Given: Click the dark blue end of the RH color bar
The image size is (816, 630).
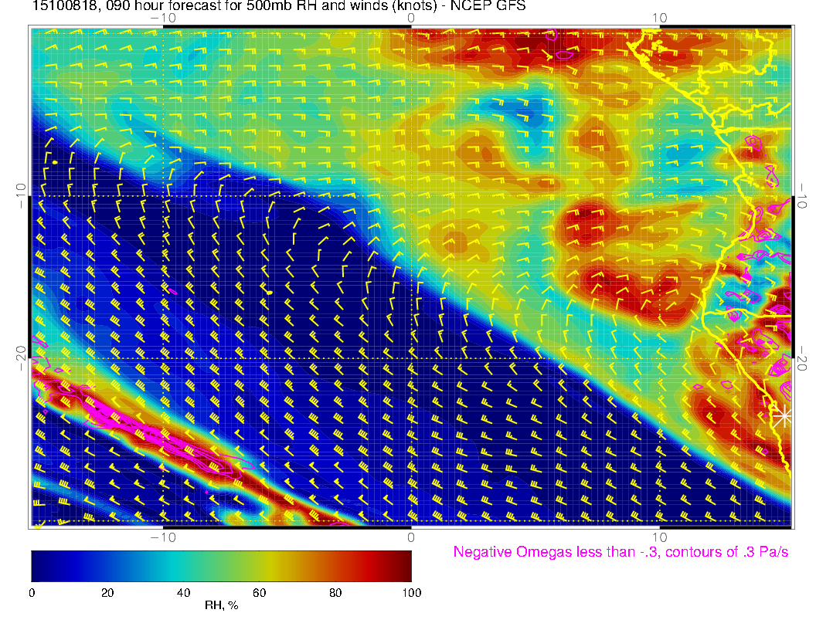Looking at the screenshot, I should (39, 566).
